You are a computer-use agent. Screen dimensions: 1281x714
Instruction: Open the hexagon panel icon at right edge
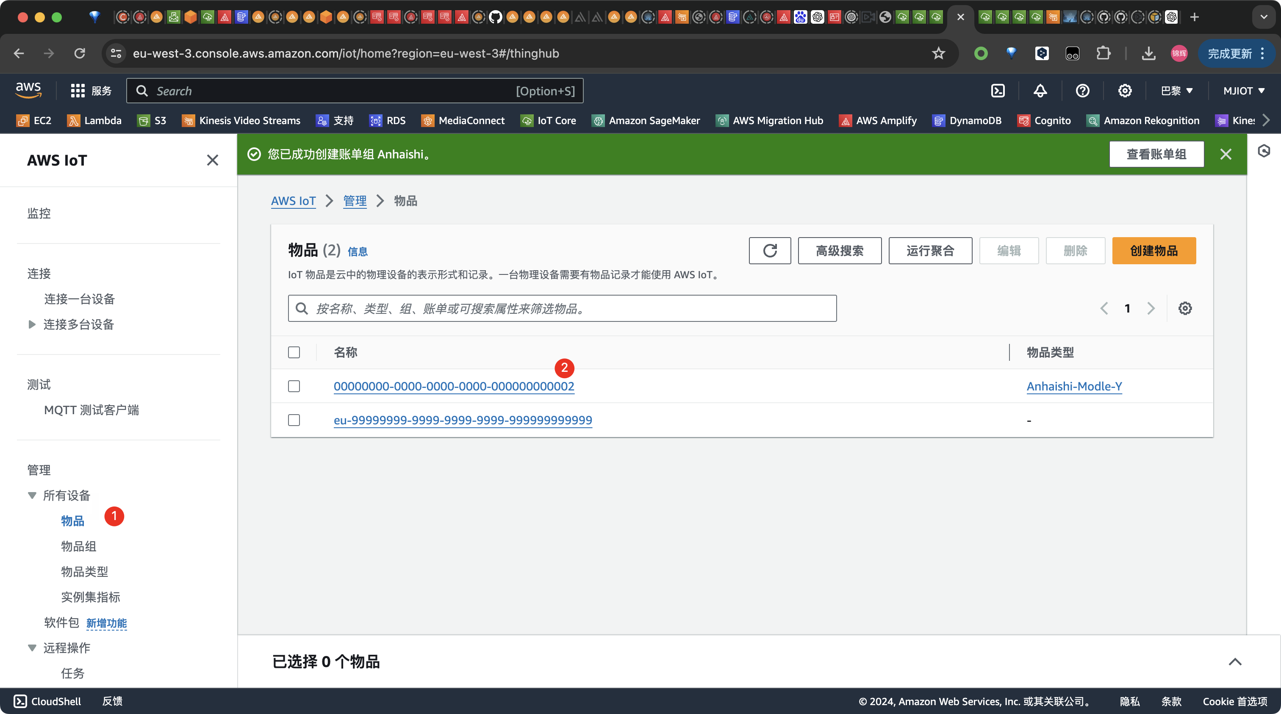[1264, 151]
